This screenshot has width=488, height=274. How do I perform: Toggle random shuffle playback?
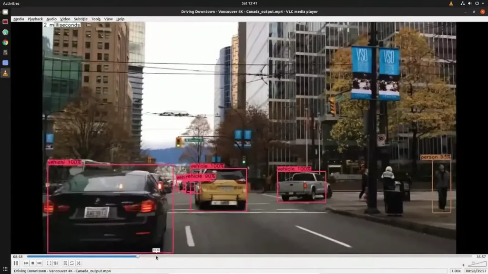coord(79,263)
